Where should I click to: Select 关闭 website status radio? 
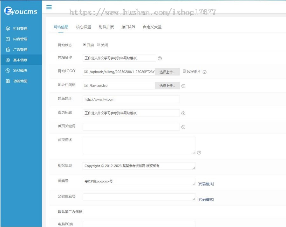[98, 45]
